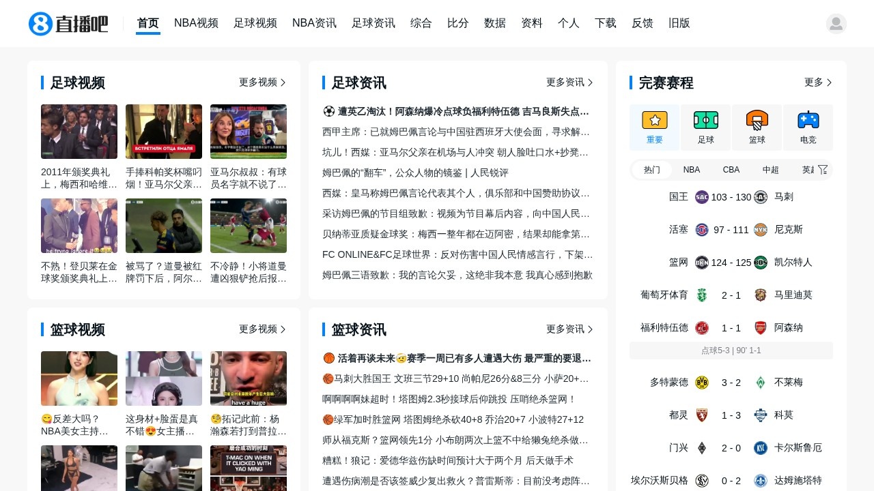
Task: Open the 旧版 nav link
Action: 679,23
